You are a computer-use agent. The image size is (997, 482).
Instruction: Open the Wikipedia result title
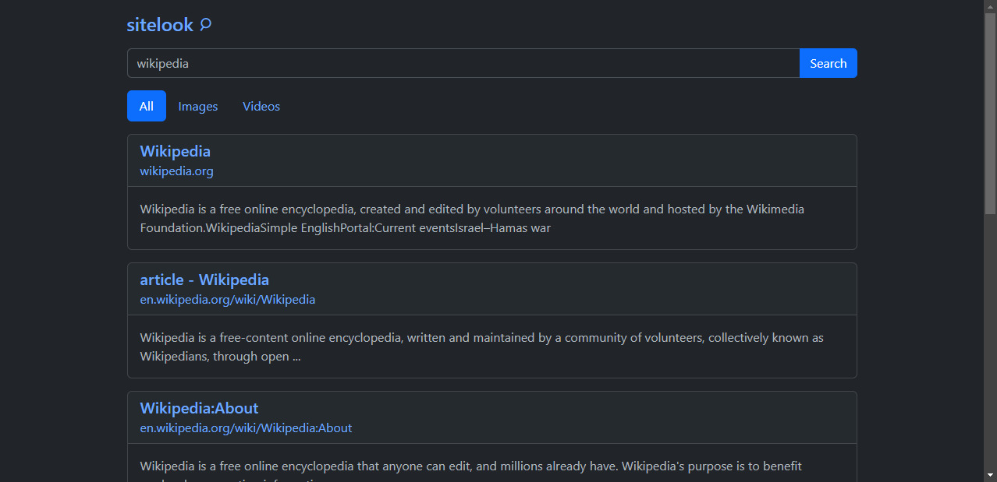[176, 151]
